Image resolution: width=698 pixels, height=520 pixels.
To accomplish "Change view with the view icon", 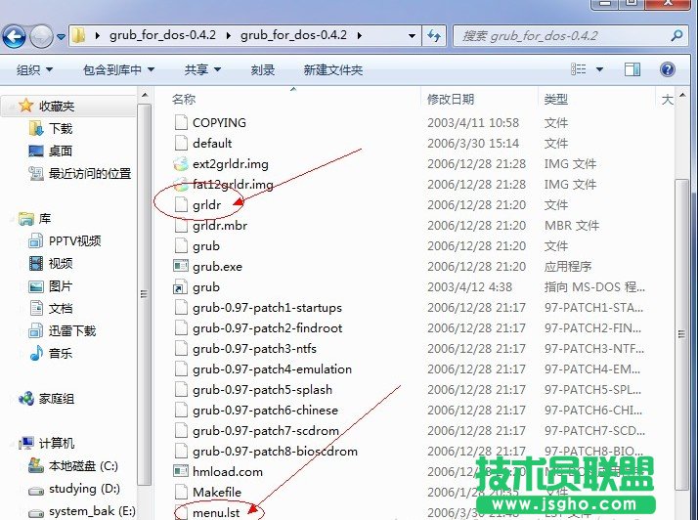I will click(579, 69).
